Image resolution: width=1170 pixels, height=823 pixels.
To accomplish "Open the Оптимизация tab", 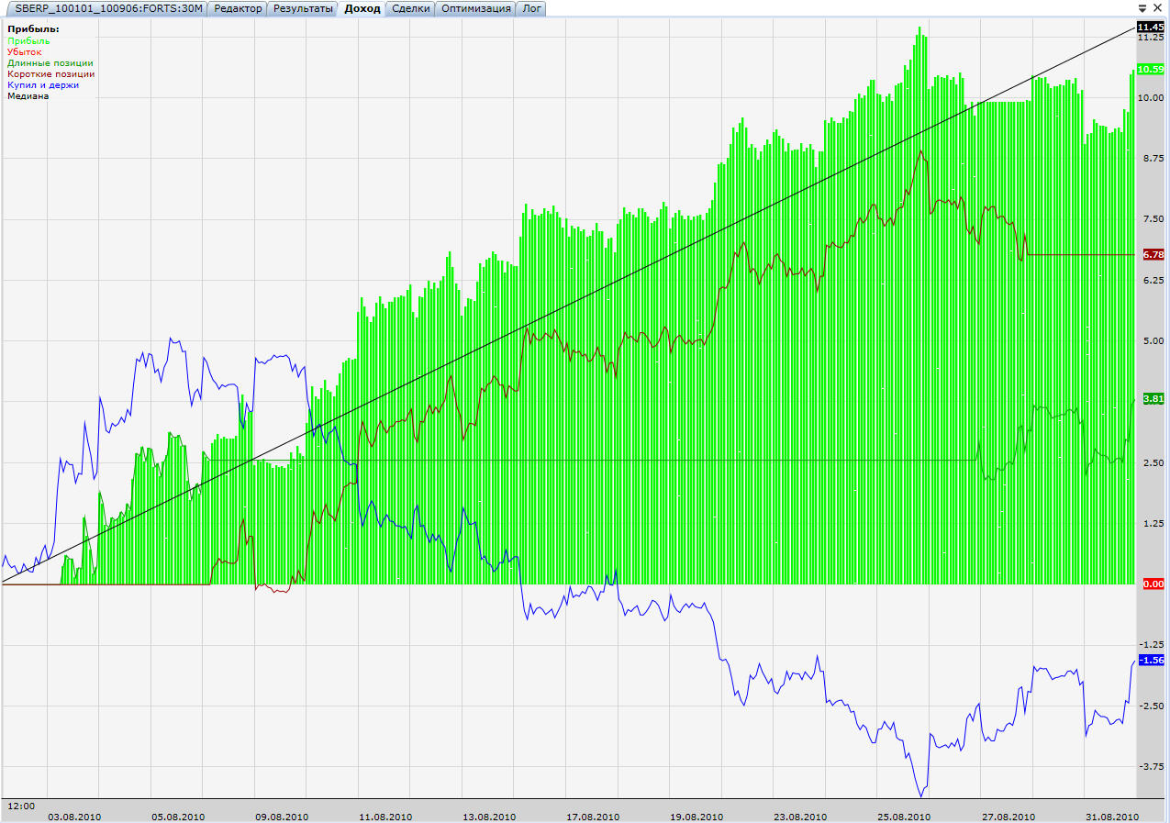I will coord(475,8).
